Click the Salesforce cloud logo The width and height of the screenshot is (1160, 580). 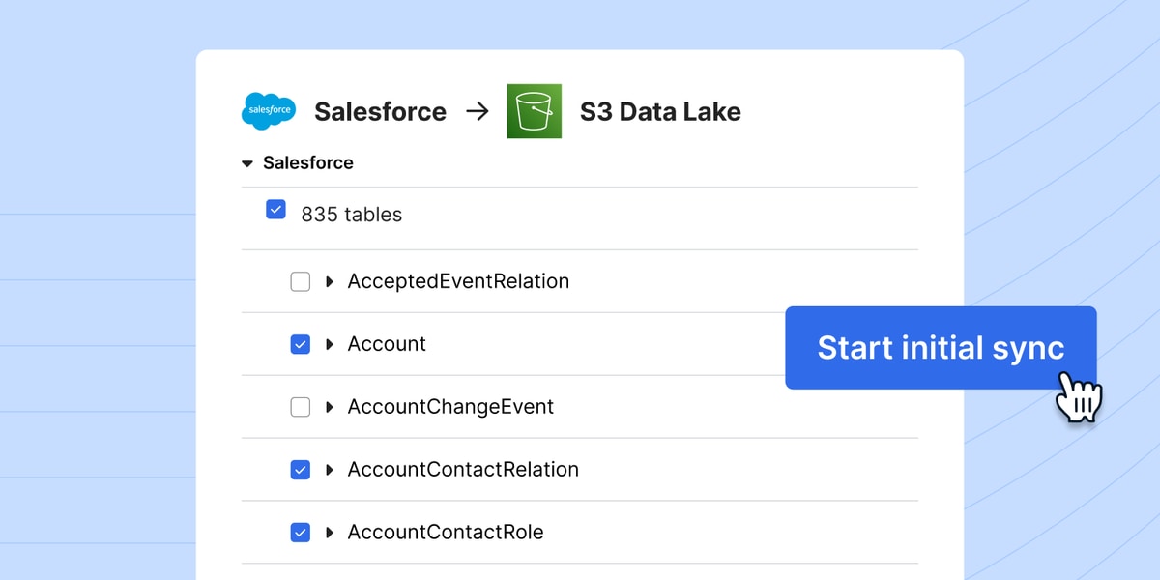(x=268, y=111)
